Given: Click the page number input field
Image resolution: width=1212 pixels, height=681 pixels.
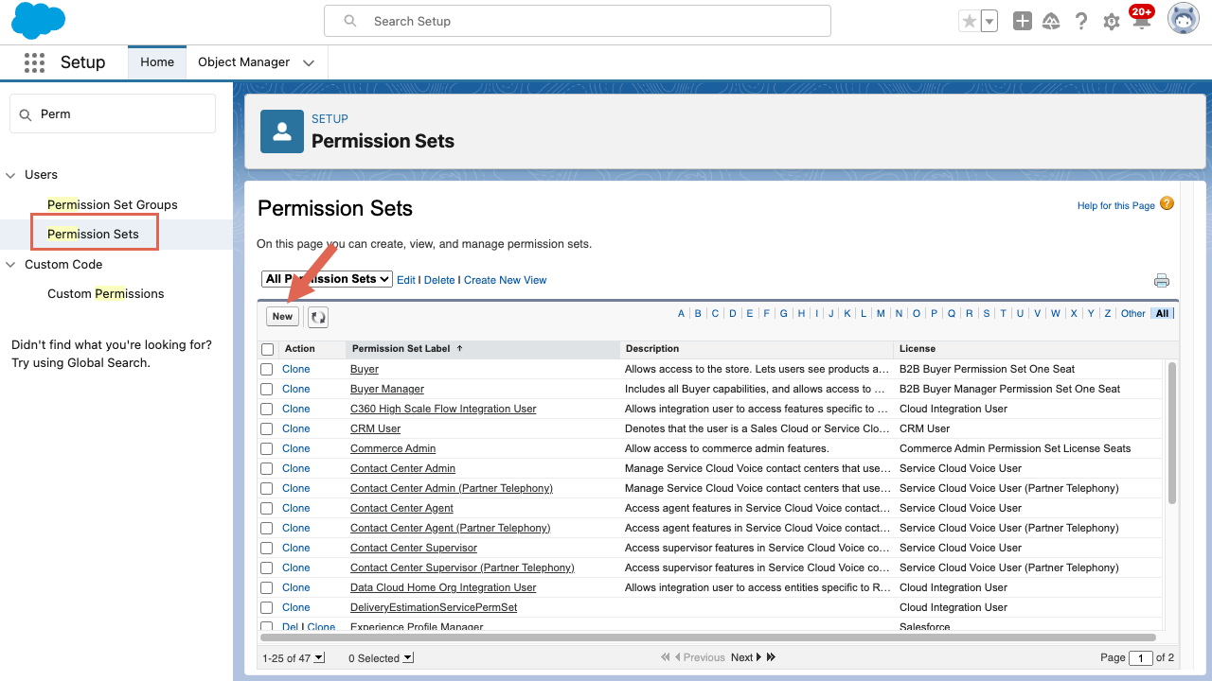Looking at the screenshot, I should tap(1141, 658).
